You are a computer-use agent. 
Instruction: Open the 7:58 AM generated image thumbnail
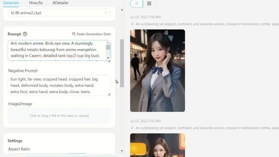(x=157, y=71)
